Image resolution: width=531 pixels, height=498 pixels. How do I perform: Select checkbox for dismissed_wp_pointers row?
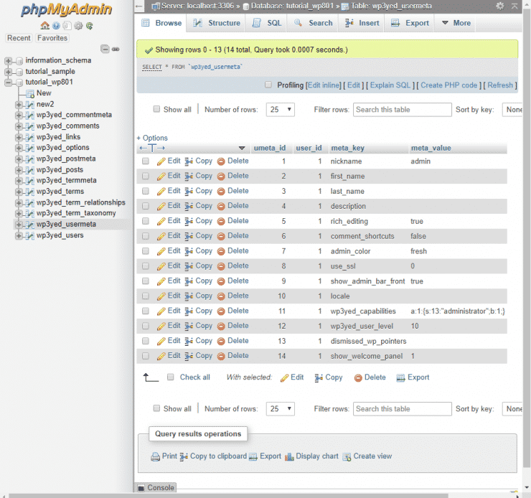click(x=146, y=341)
